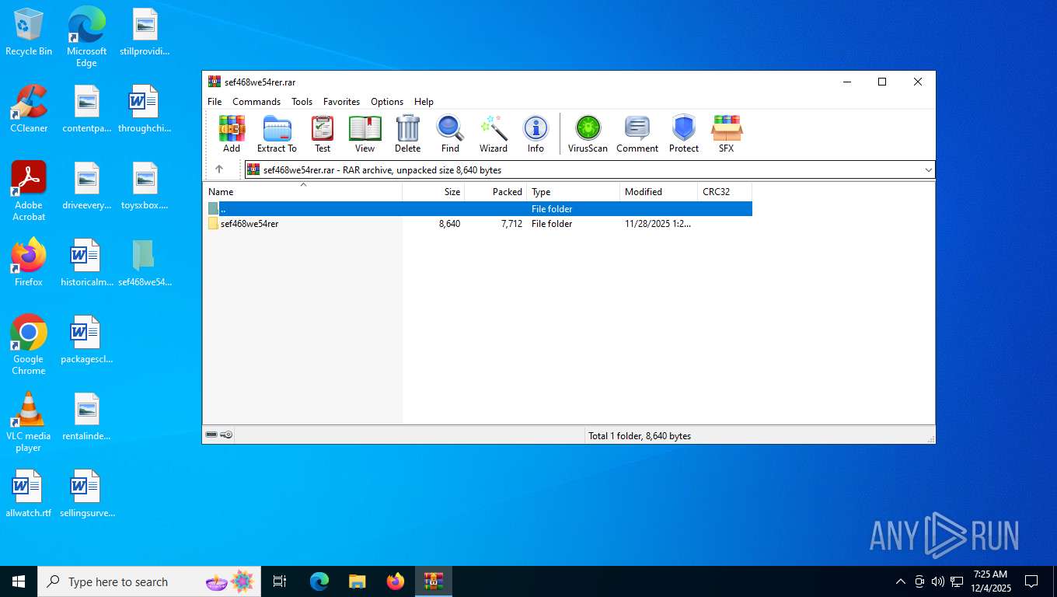Screen dimensions: 1057x597
Task: Click the Protect shield icon
Action: [684, 134]
